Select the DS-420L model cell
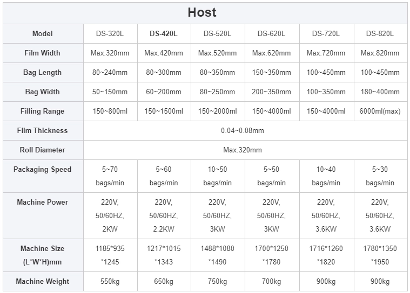This screenshot has height=293, width=410. (x=164, y=33)
